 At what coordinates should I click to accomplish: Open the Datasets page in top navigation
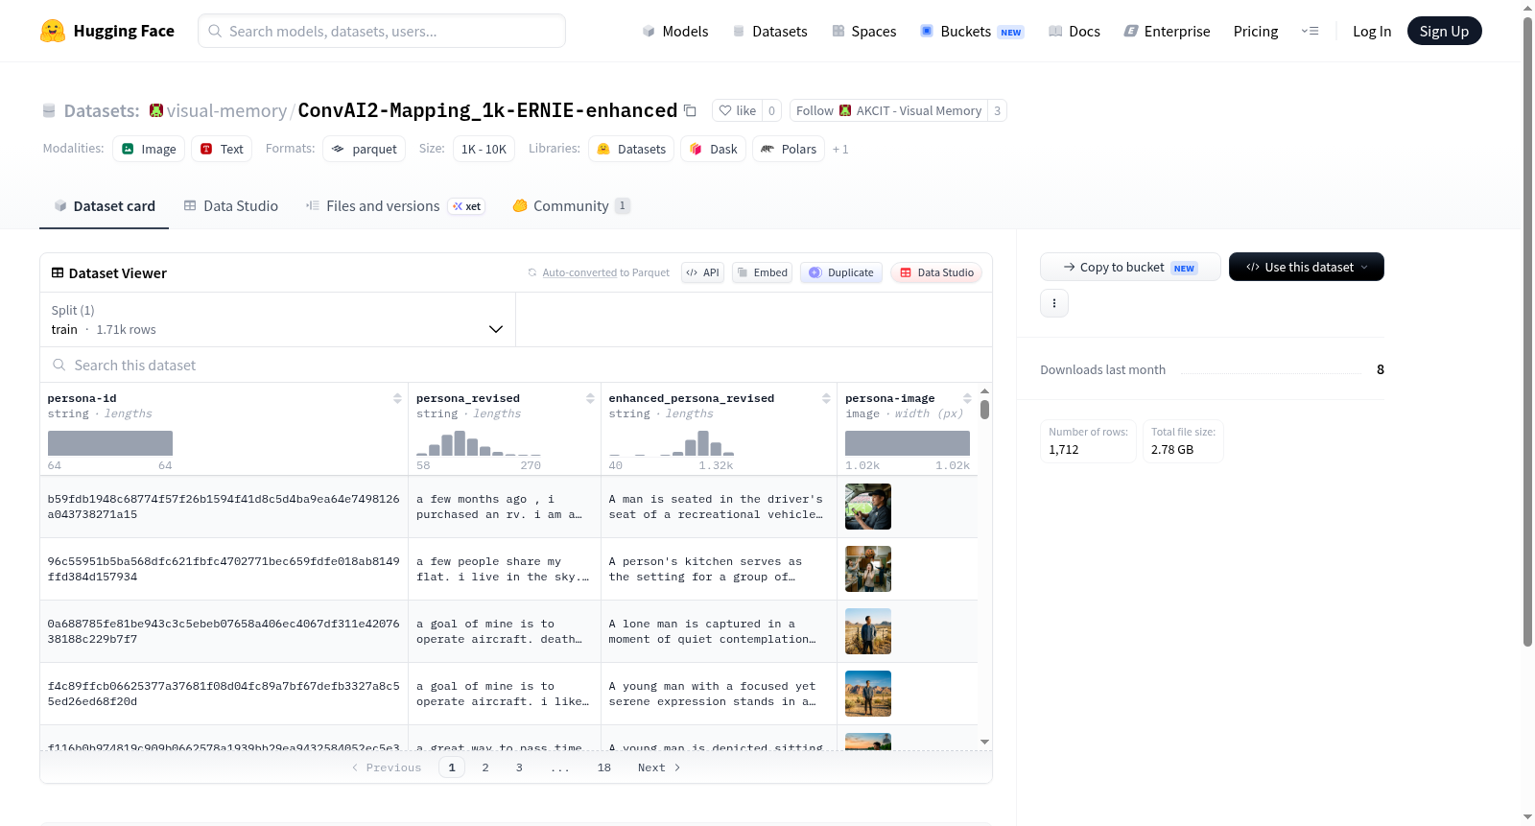click(x=769, y=31)
